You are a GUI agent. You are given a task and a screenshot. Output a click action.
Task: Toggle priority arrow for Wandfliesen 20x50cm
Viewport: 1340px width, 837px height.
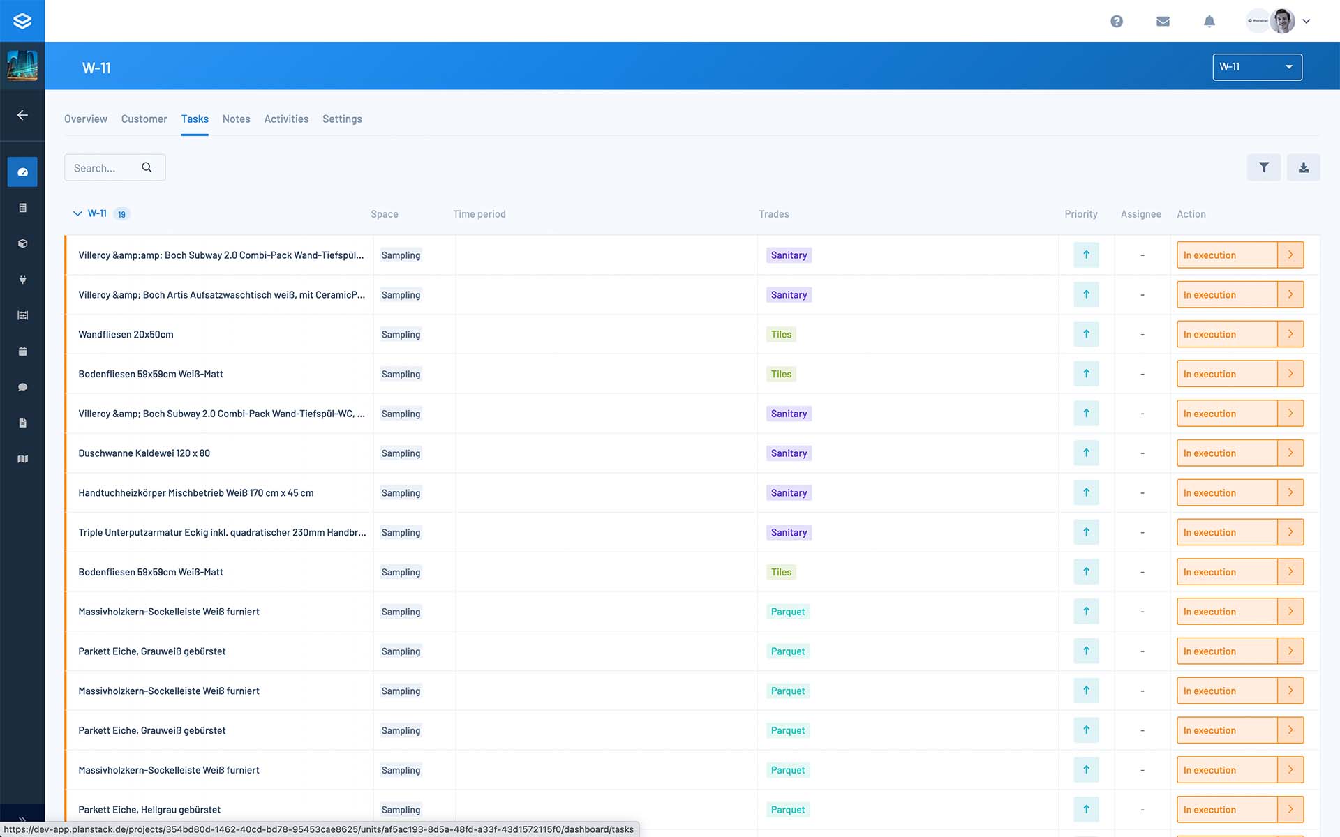[1086, 334]
